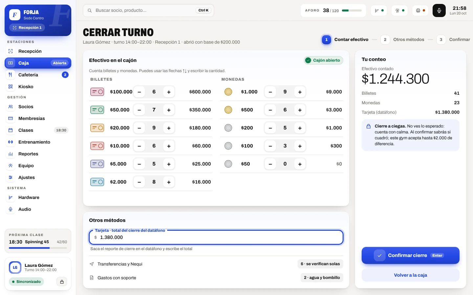Go to Entrenamiento section

(38, 142)
